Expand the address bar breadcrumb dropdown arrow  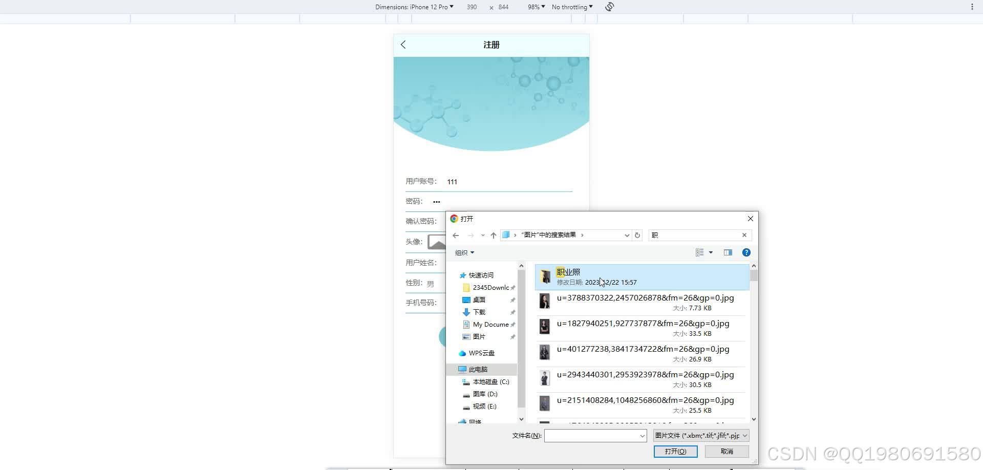pos(627,235)
